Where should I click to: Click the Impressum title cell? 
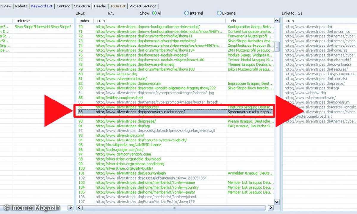coord(250,84)
